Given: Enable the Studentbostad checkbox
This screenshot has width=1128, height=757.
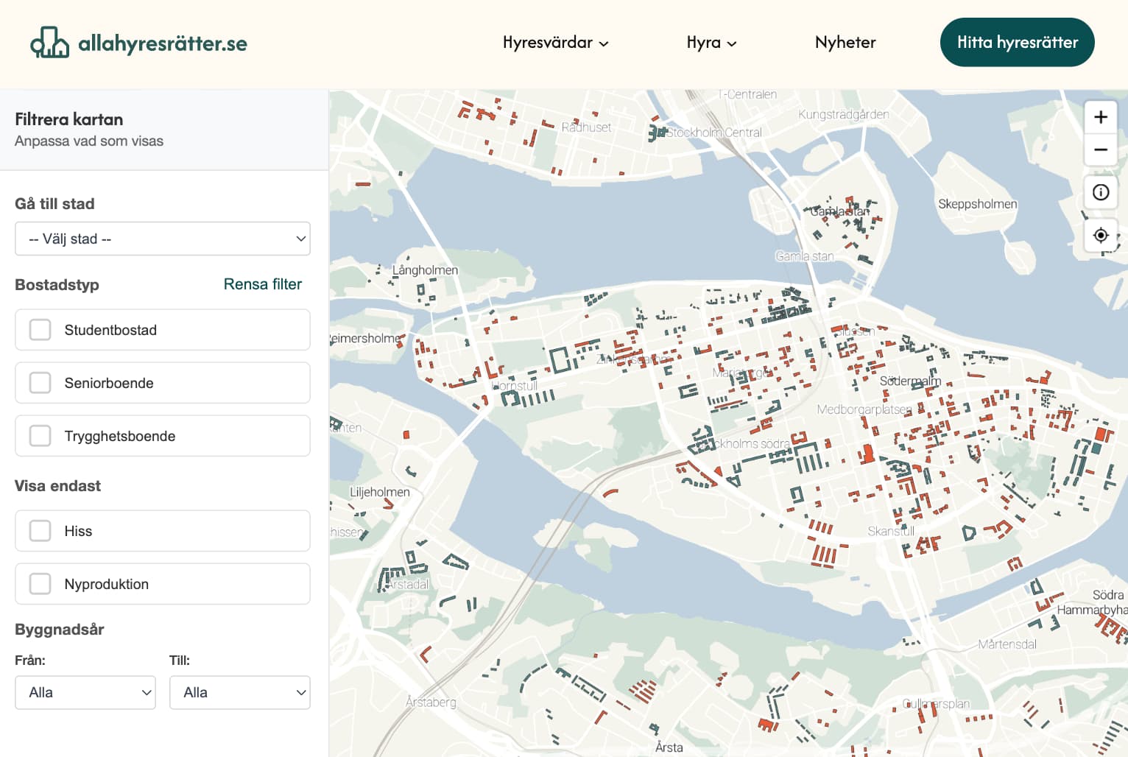Looking at the screenshot, I should (40, 330).
